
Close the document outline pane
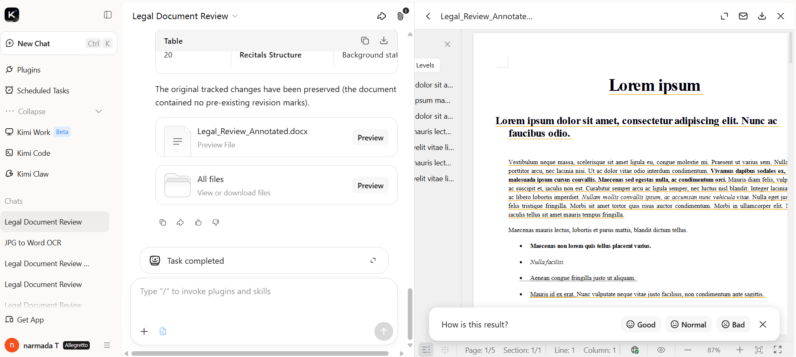pyautogui.click(x=447, y=44)
